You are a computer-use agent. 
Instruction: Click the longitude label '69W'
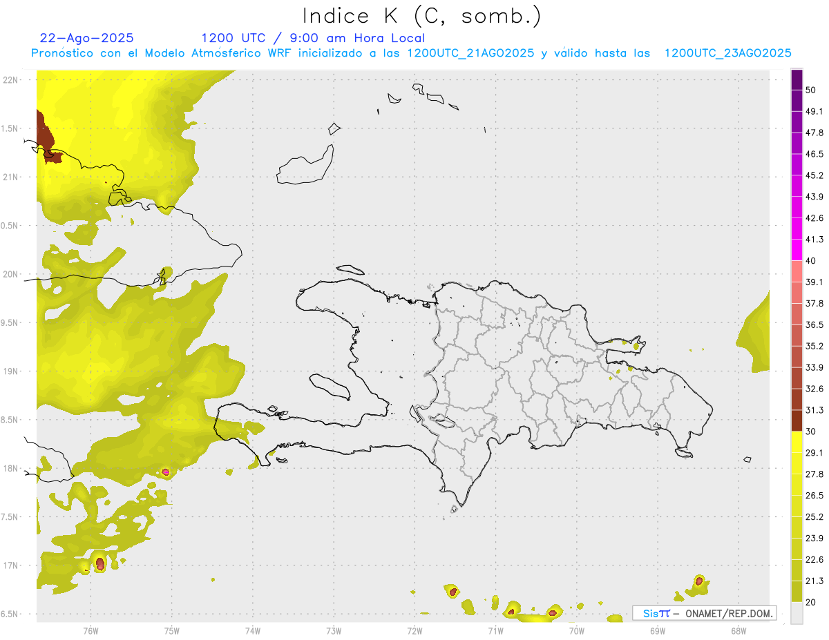(657, 631)
